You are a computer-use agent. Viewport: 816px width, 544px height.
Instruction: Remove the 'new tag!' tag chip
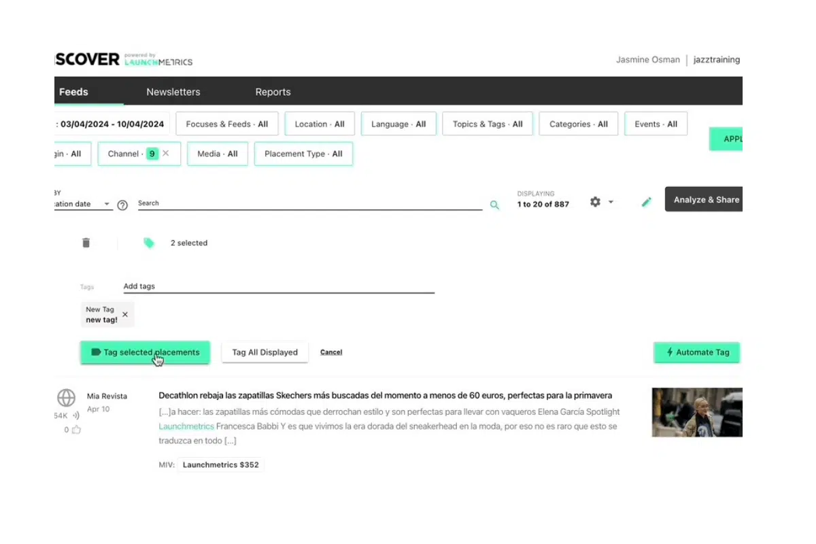pos(125,315)
